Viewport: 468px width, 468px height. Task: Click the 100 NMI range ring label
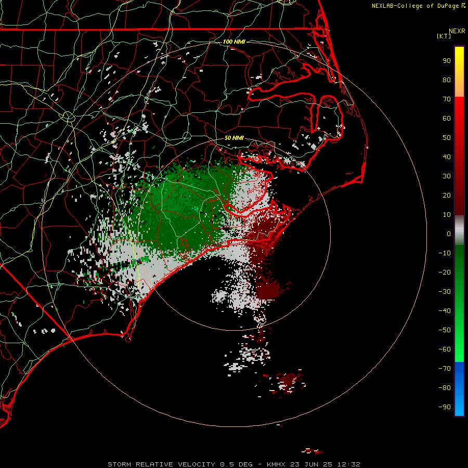234,42
